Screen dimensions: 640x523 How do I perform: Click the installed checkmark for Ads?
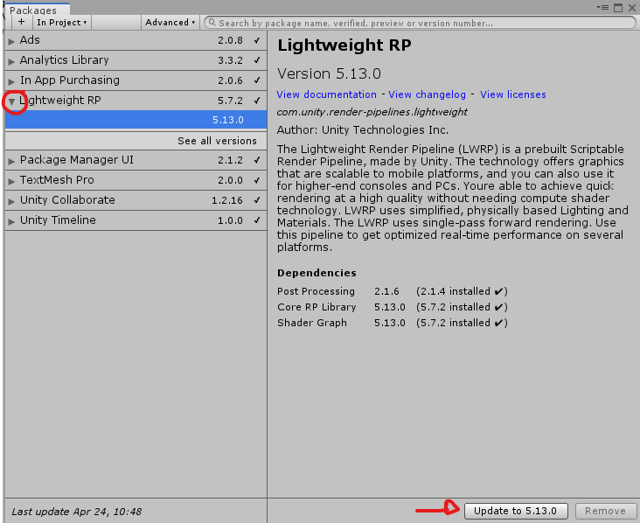pos(257,40)
